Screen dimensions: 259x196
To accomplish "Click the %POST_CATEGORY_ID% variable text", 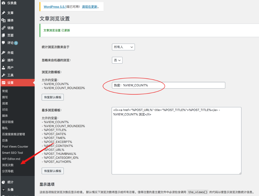I will tap(61, 158).
